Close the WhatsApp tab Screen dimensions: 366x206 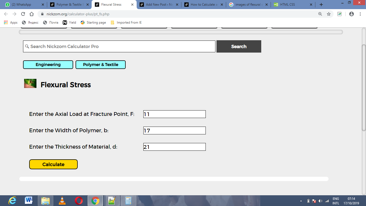click(43, 5)
